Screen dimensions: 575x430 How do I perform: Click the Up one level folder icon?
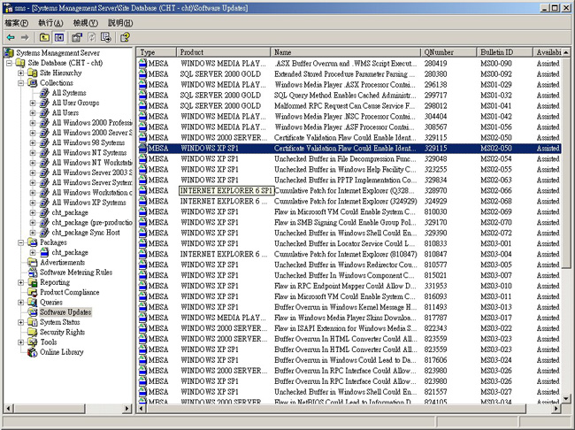click(44, 37)
